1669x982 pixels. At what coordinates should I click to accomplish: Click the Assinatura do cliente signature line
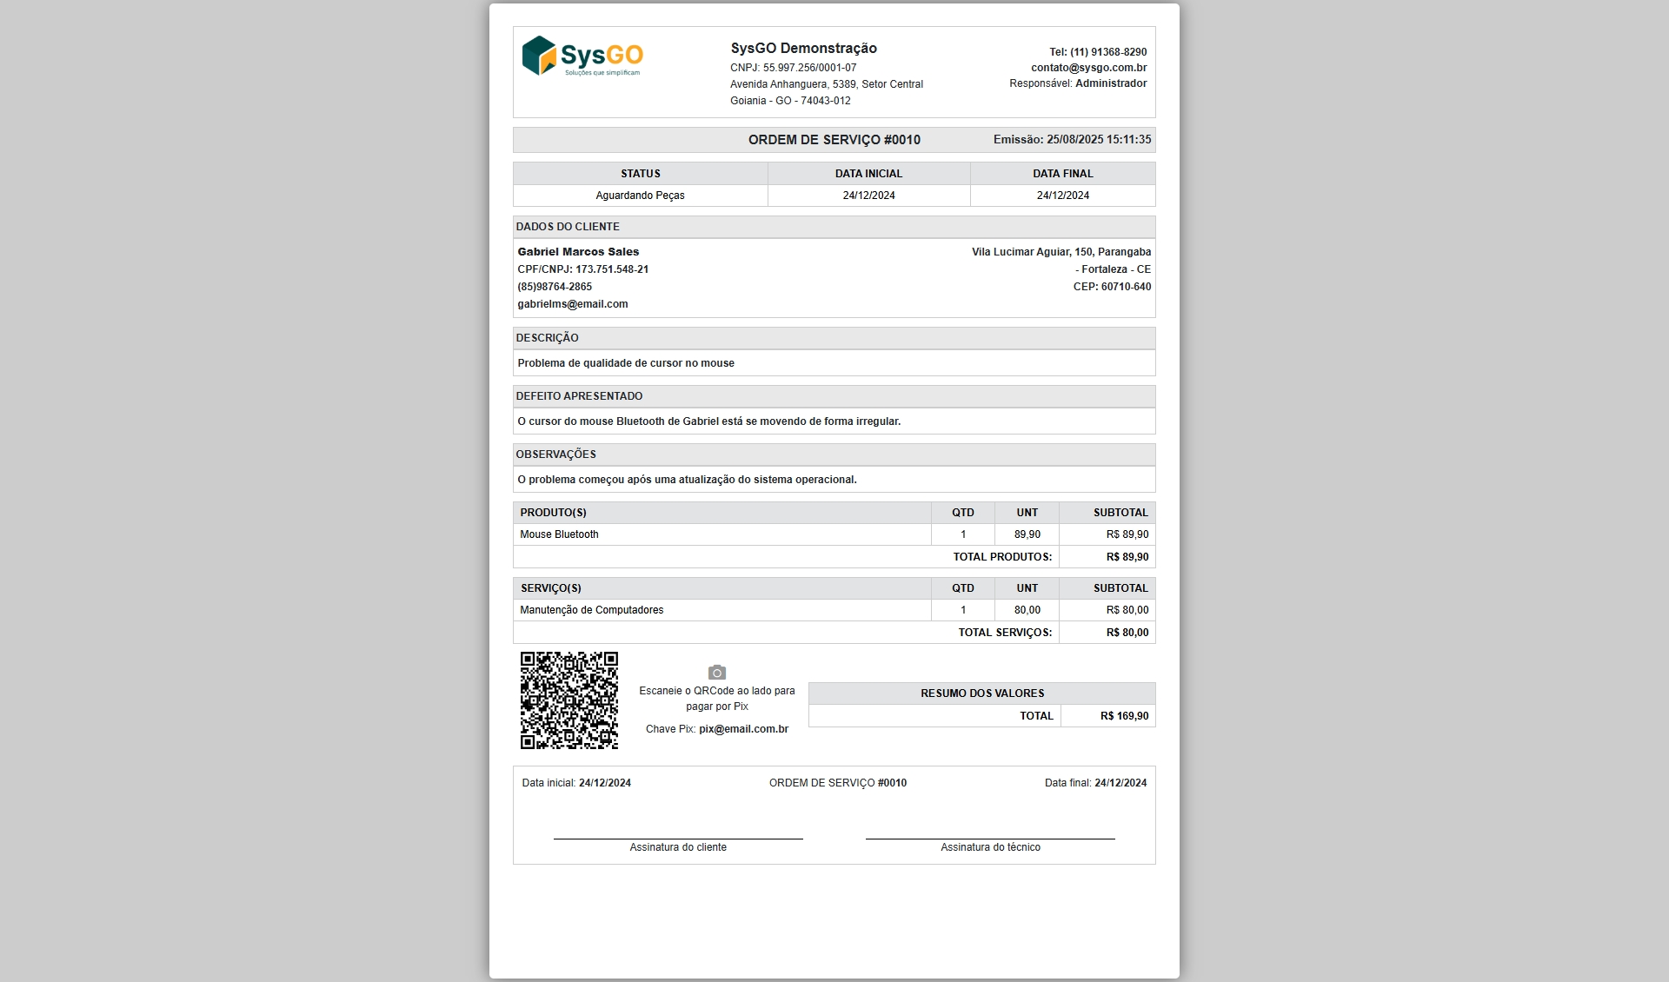point(678,839)
